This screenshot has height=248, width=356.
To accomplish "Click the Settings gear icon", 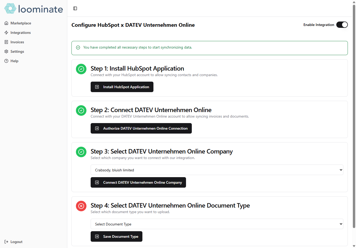I will click(x=6, y=51).
